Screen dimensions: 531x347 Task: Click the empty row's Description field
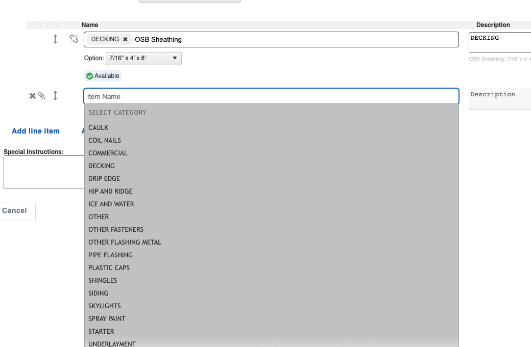tap(499, 99)
